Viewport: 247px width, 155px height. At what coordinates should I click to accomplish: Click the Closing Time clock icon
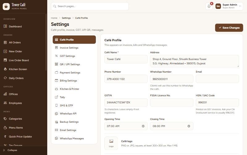(189, 126)
